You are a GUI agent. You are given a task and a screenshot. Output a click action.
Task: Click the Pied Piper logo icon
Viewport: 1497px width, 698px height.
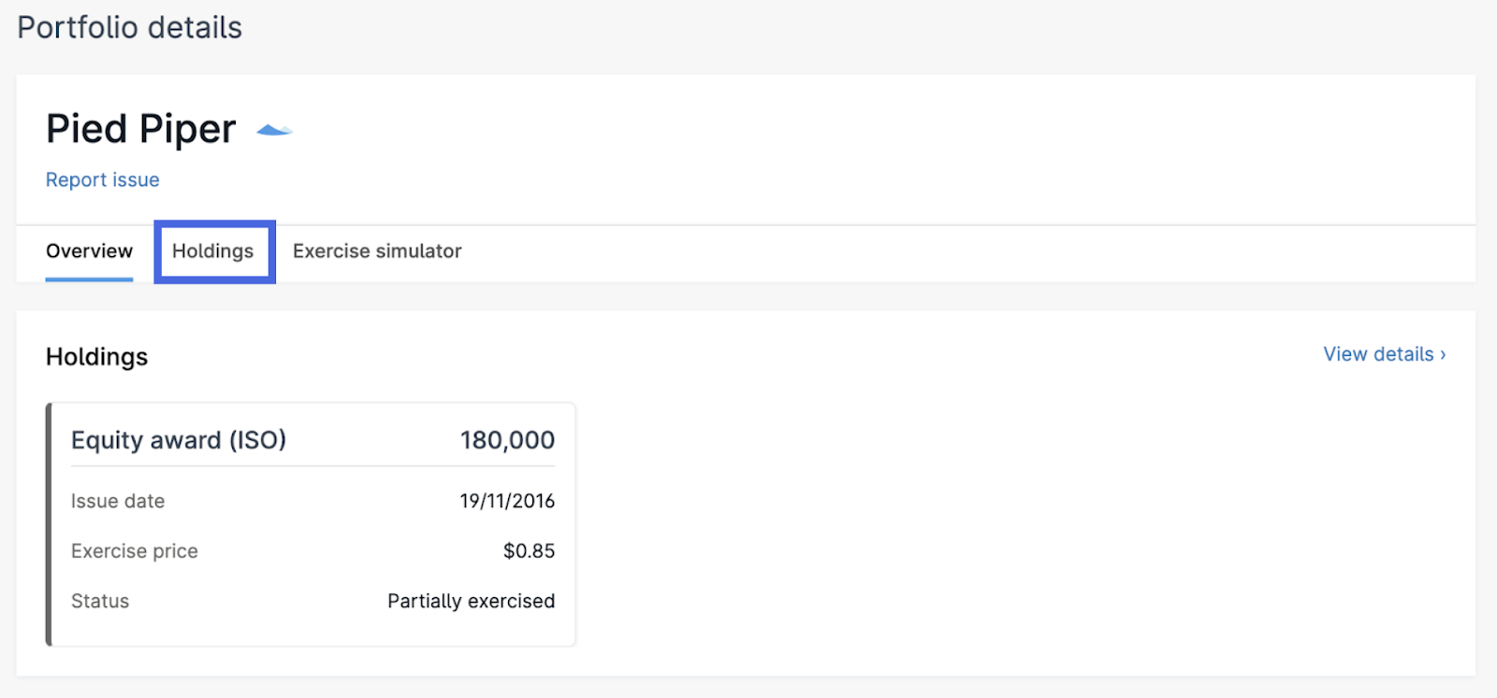coord(274,131)
